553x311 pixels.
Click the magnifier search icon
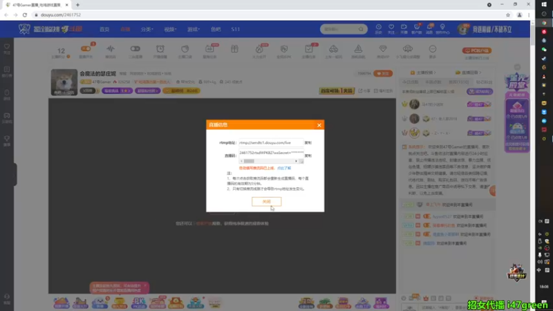361,29
